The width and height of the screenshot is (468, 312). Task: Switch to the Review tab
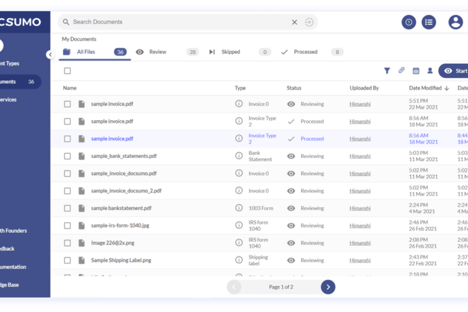coord(168,52)
